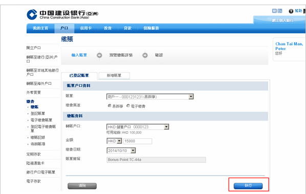Click the arrow icon after 輸入賬單 step
Viewport: 306px width, 194px height.
coord(99,55)
